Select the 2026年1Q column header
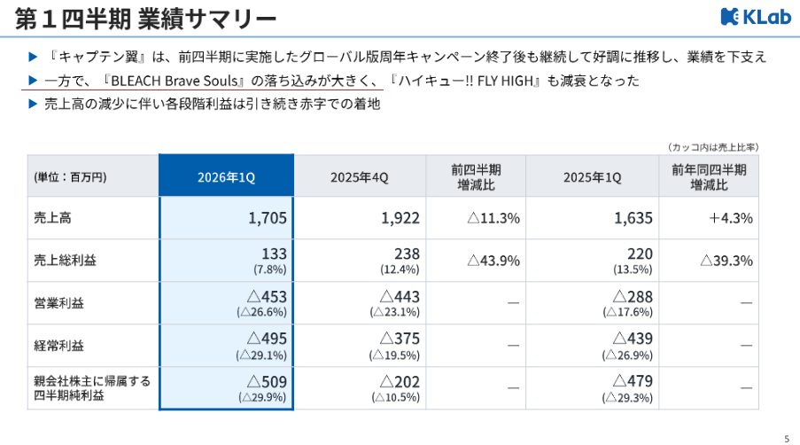The image size is (800, 445). [x=226, y=176]
